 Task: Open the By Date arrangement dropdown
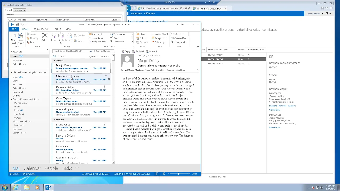(x=93, y=57)
